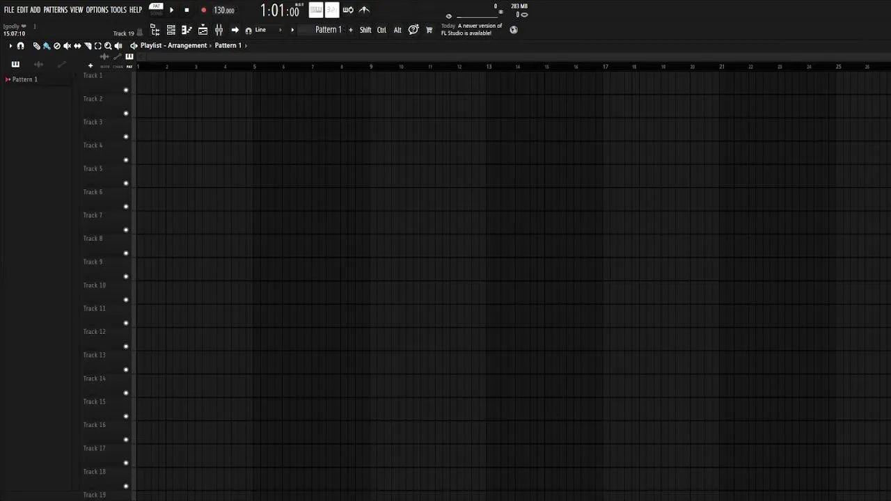891x501 pixels.
Task: Click the right-arrow icon beside mixer icon
Action: (235, 30)
